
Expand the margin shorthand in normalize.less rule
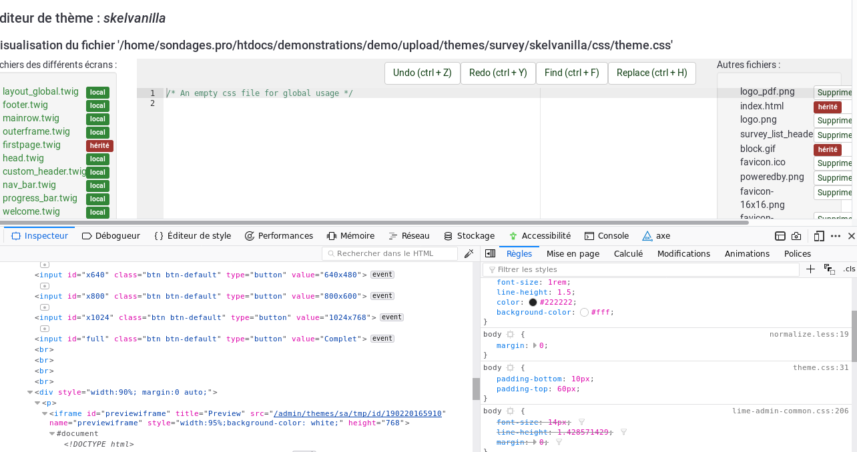[x=535, y=345]
